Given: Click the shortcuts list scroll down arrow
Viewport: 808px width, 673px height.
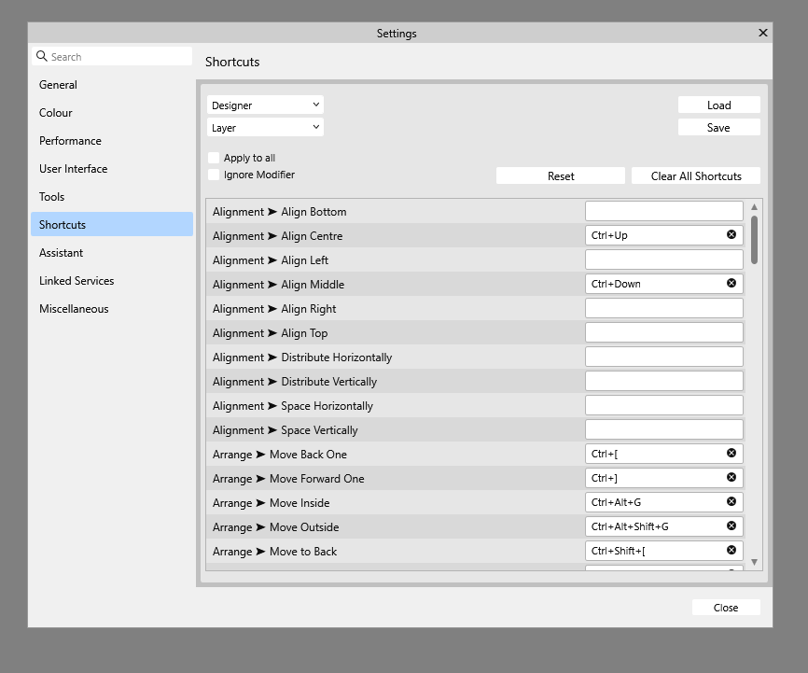Looking at the screenshot, I should click(754, 562).
